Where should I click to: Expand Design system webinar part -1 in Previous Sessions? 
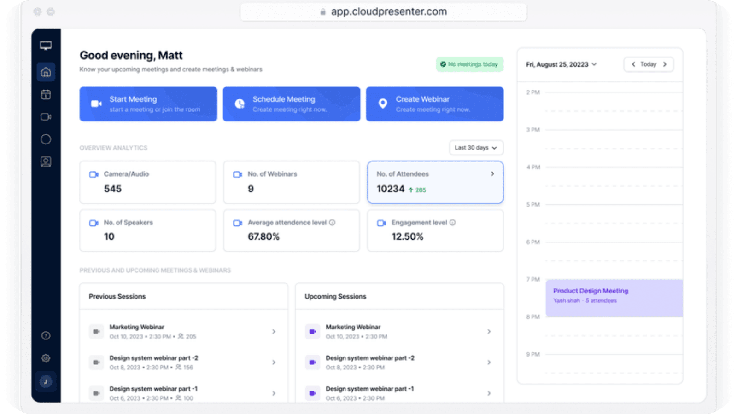click(x=274, y=393)
